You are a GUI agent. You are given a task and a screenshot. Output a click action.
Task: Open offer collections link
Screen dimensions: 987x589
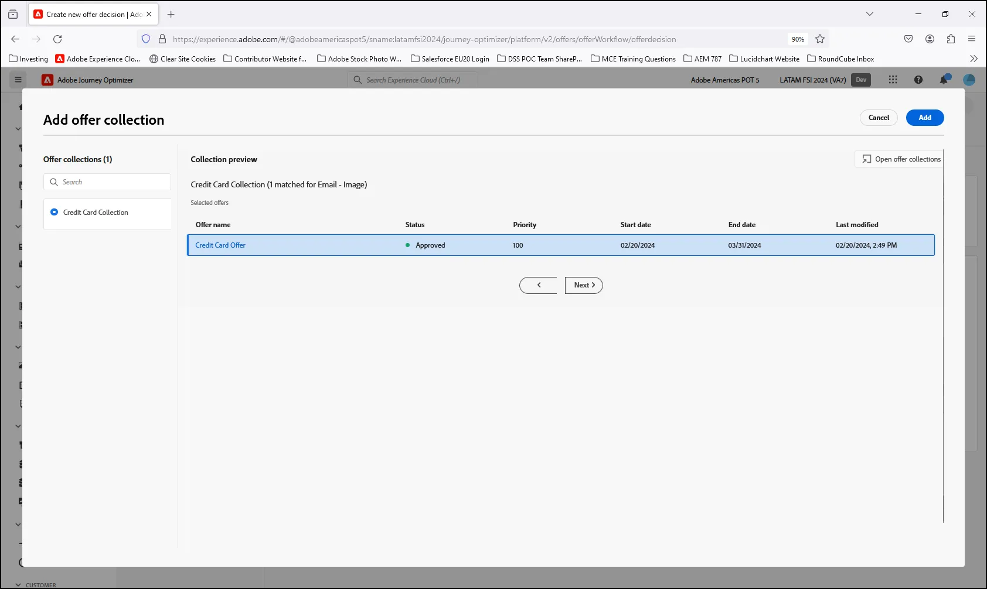click(x=901, y=159)
